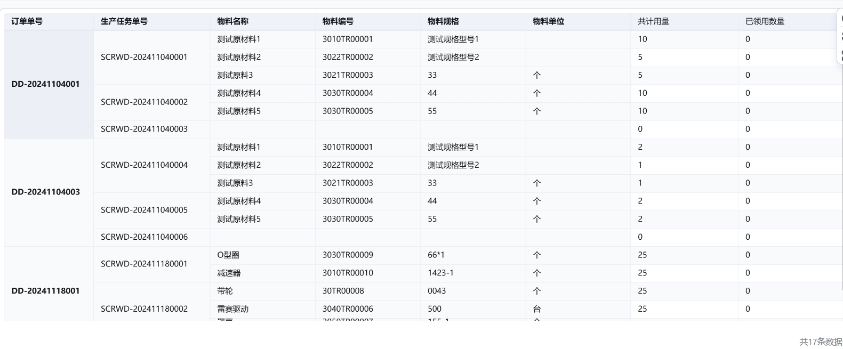This screenshot has width=843, height=349.
Task: Click the 共17条数据 total count text
Action: pos(820,342)
